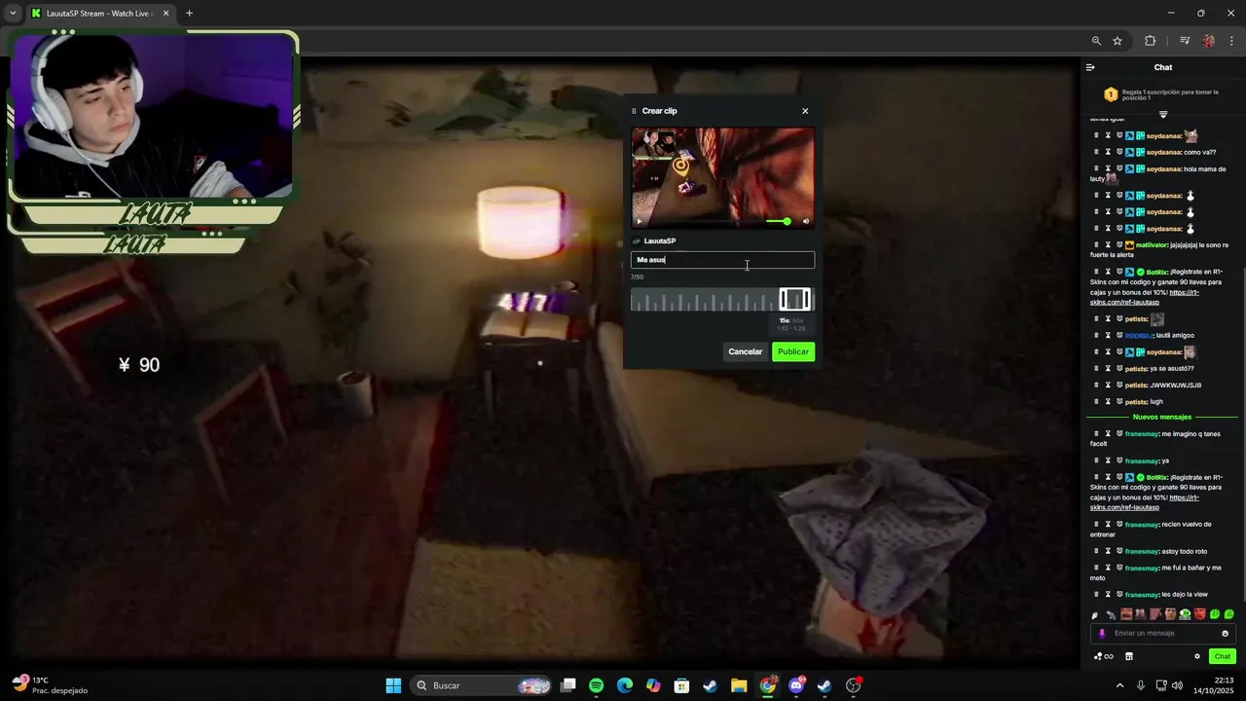Click the purple microphone icon in chat input
The image size is (1246, 701).
pyautogui.click(x=1102, y=633)
